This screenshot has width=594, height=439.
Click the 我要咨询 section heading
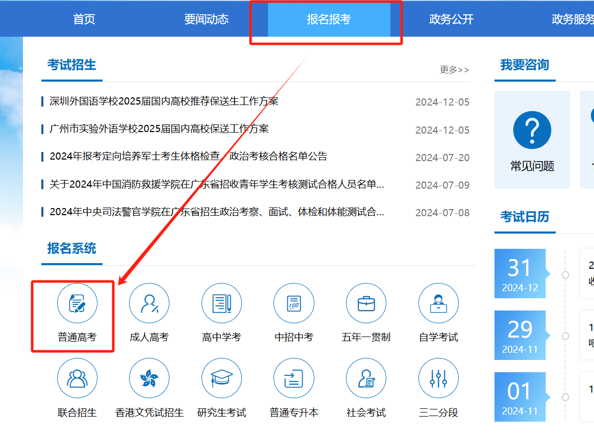[x=525, y=65]
